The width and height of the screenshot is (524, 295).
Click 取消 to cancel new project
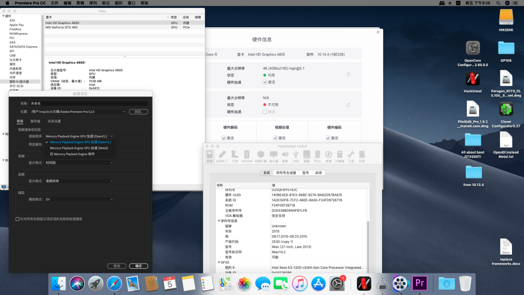(x=117, y=266)
